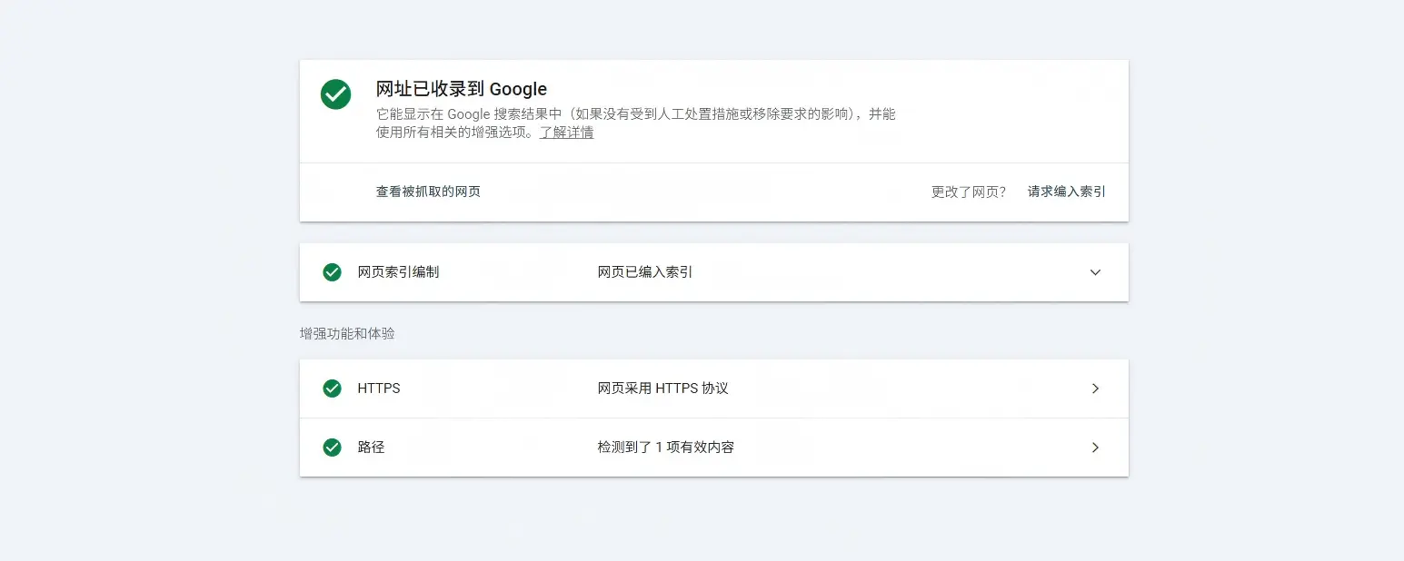The height and width of the screenshot is (561, 1404).
Task: Click the green check icon next to HTTPS
Action: (x=333, y=389)
